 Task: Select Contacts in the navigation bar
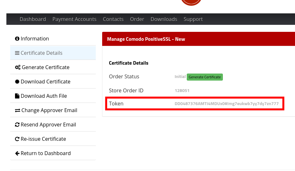[x=113, y=19]
